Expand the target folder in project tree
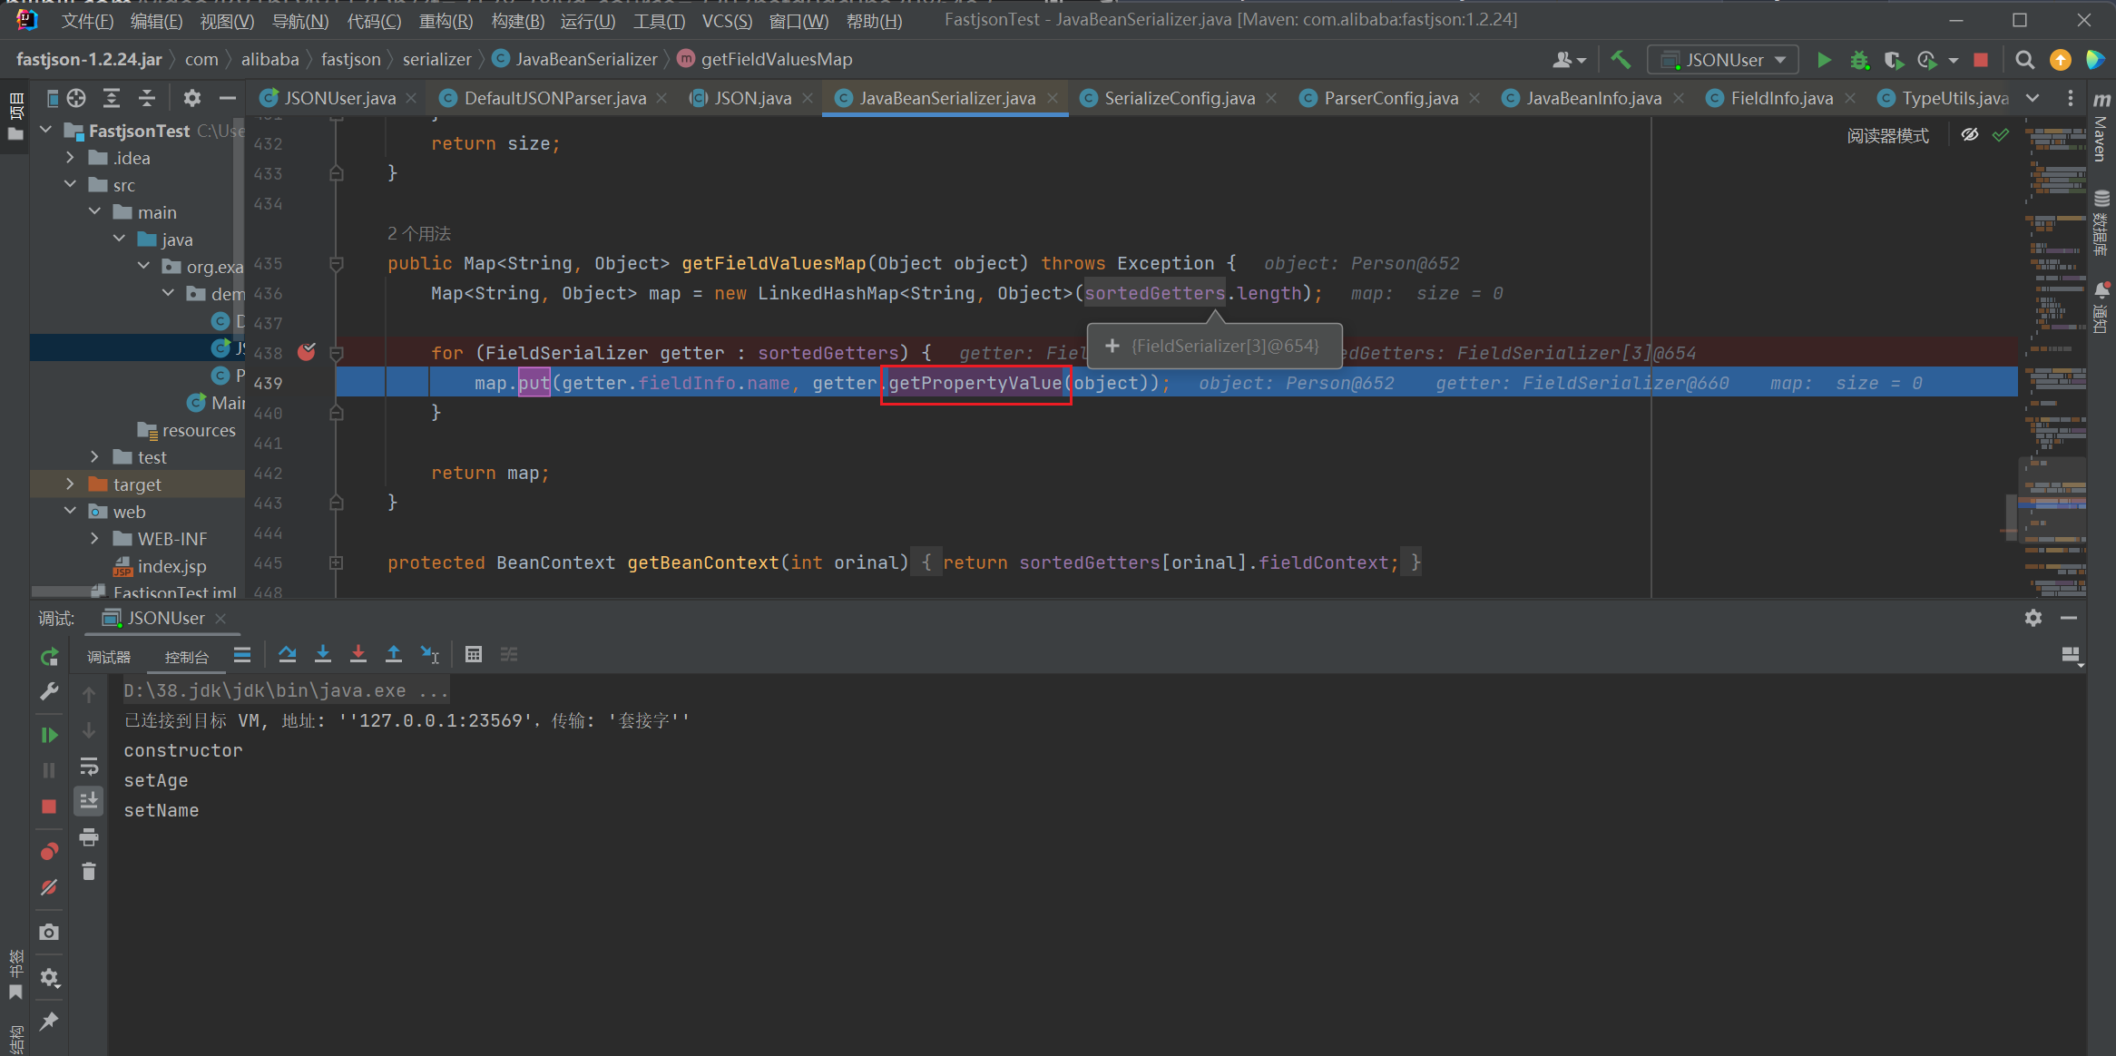The width and height of the screenshot is (2116, 1056). point(70,484)
